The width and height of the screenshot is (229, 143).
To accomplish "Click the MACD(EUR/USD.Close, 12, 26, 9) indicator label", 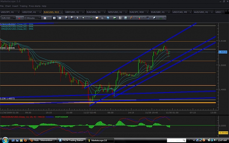I will pos(19,117).
